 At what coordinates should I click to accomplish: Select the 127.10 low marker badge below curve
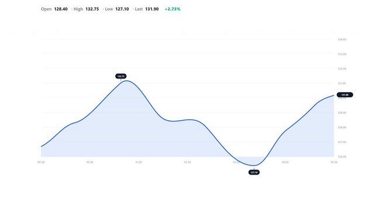(x=254, y=172)
